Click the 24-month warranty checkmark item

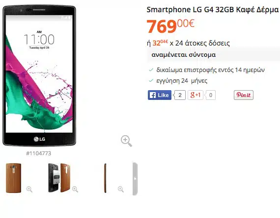tap(178, 81)
